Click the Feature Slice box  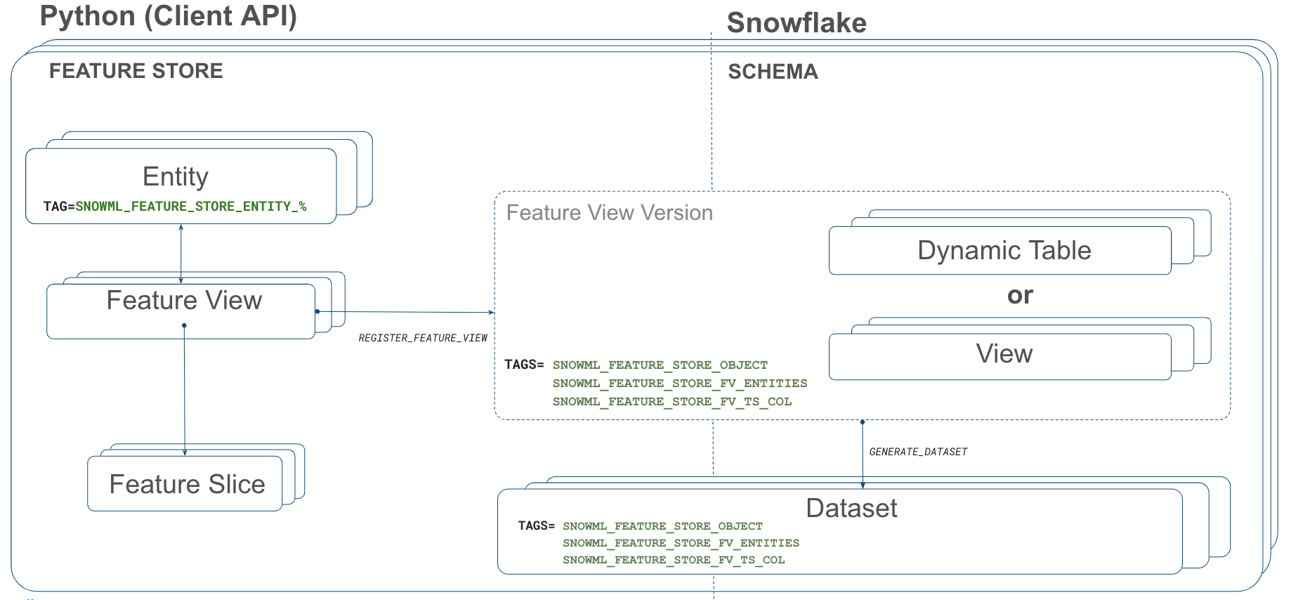coord(185,483)
